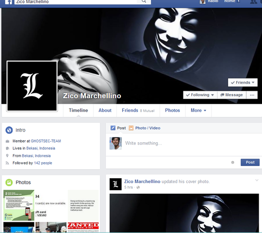Open the updated cover photo image in post
262x233 pixels.
(184, 213)
